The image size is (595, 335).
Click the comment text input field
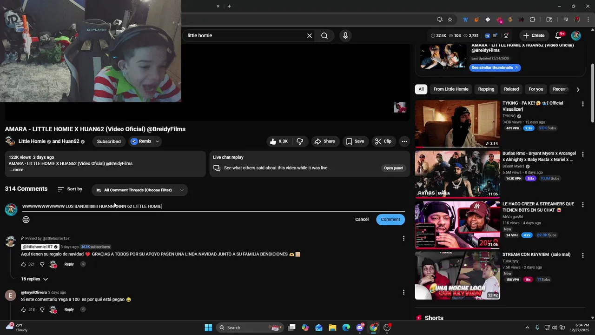(x=213, y=206)
